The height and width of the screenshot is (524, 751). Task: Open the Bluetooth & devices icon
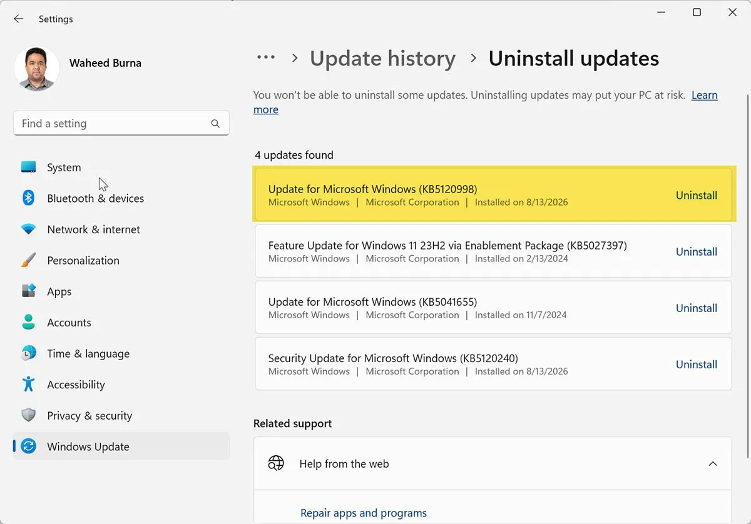pyautogui.click(x=28, y=198)
